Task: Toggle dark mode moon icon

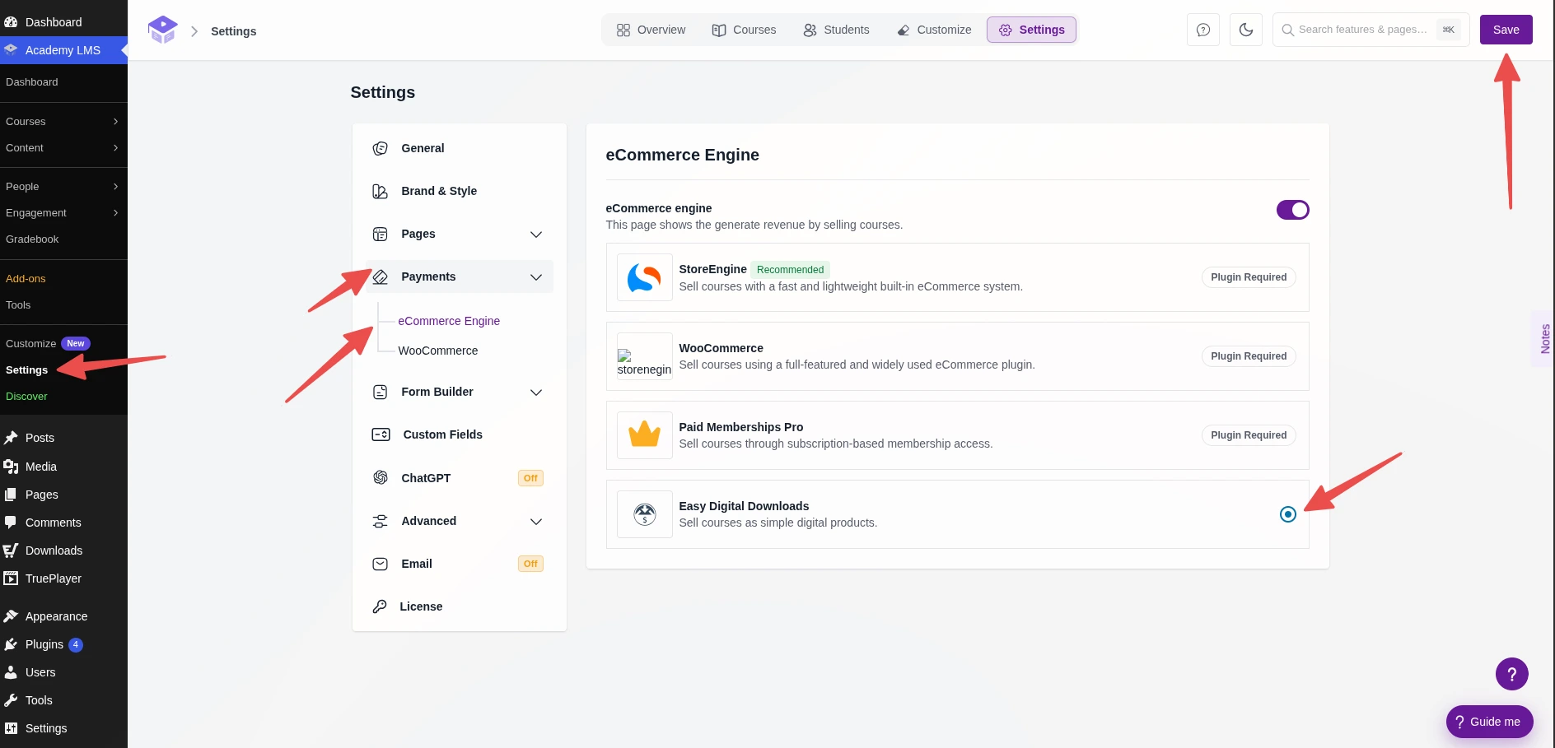Action: [1246, 30]
